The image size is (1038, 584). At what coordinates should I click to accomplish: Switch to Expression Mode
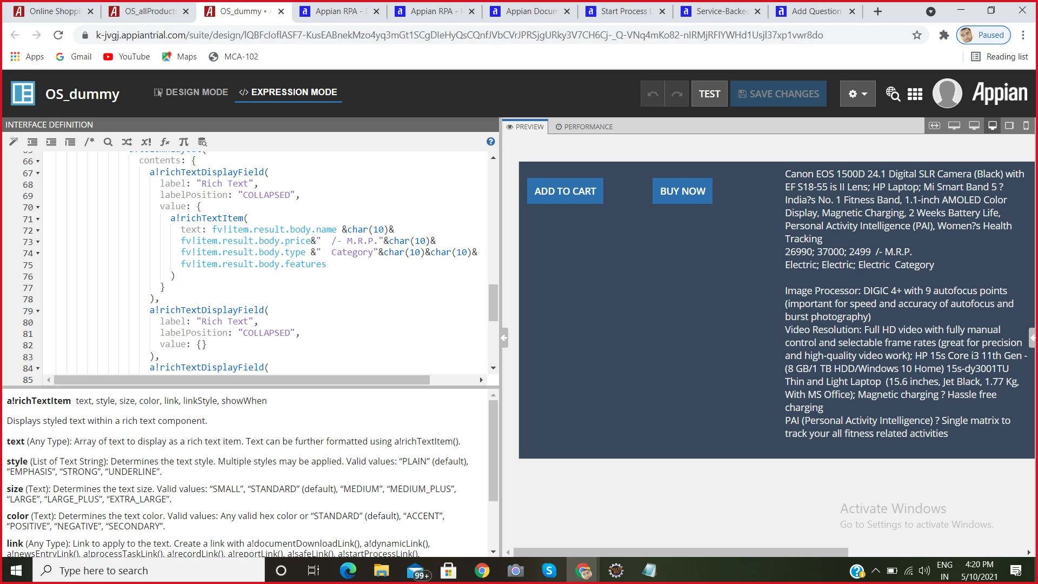288,92
